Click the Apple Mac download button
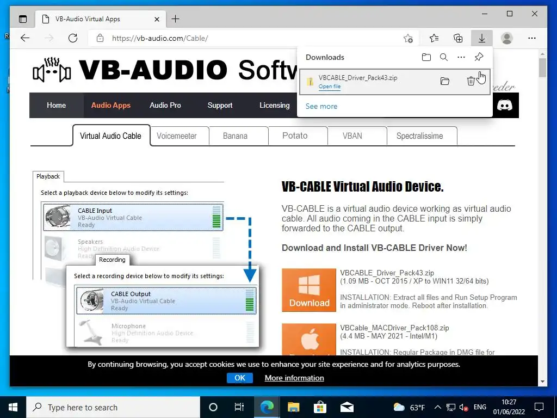The width and height of the screenshot is (557, 418). [x=309, y=340]
